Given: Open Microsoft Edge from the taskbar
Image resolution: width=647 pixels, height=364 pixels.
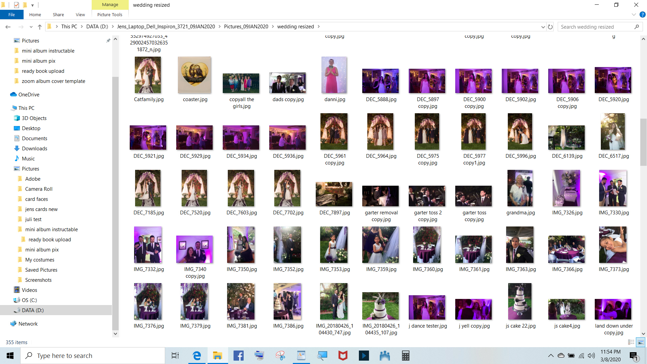Looking at the screenshot, I should point(197,355).
